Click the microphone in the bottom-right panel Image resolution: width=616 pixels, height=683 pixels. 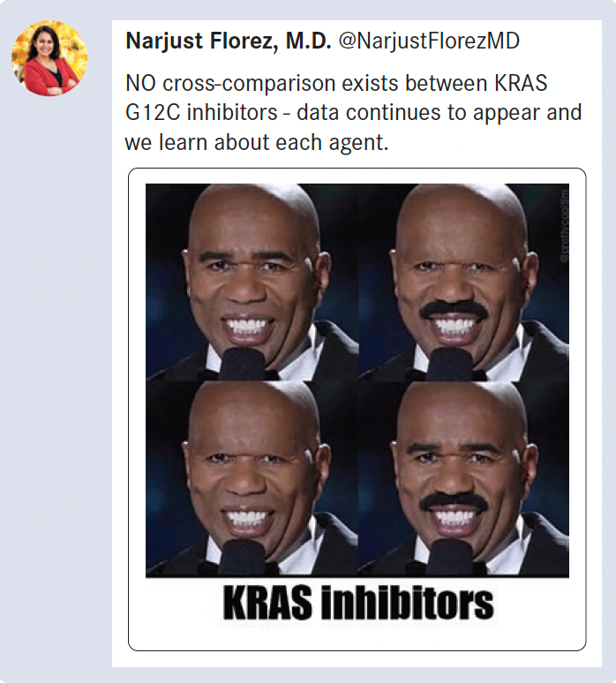(450, 558)
